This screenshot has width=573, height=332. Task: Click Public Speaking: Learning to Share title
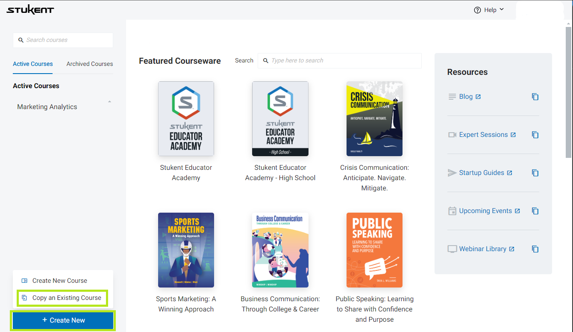(374, 309)
